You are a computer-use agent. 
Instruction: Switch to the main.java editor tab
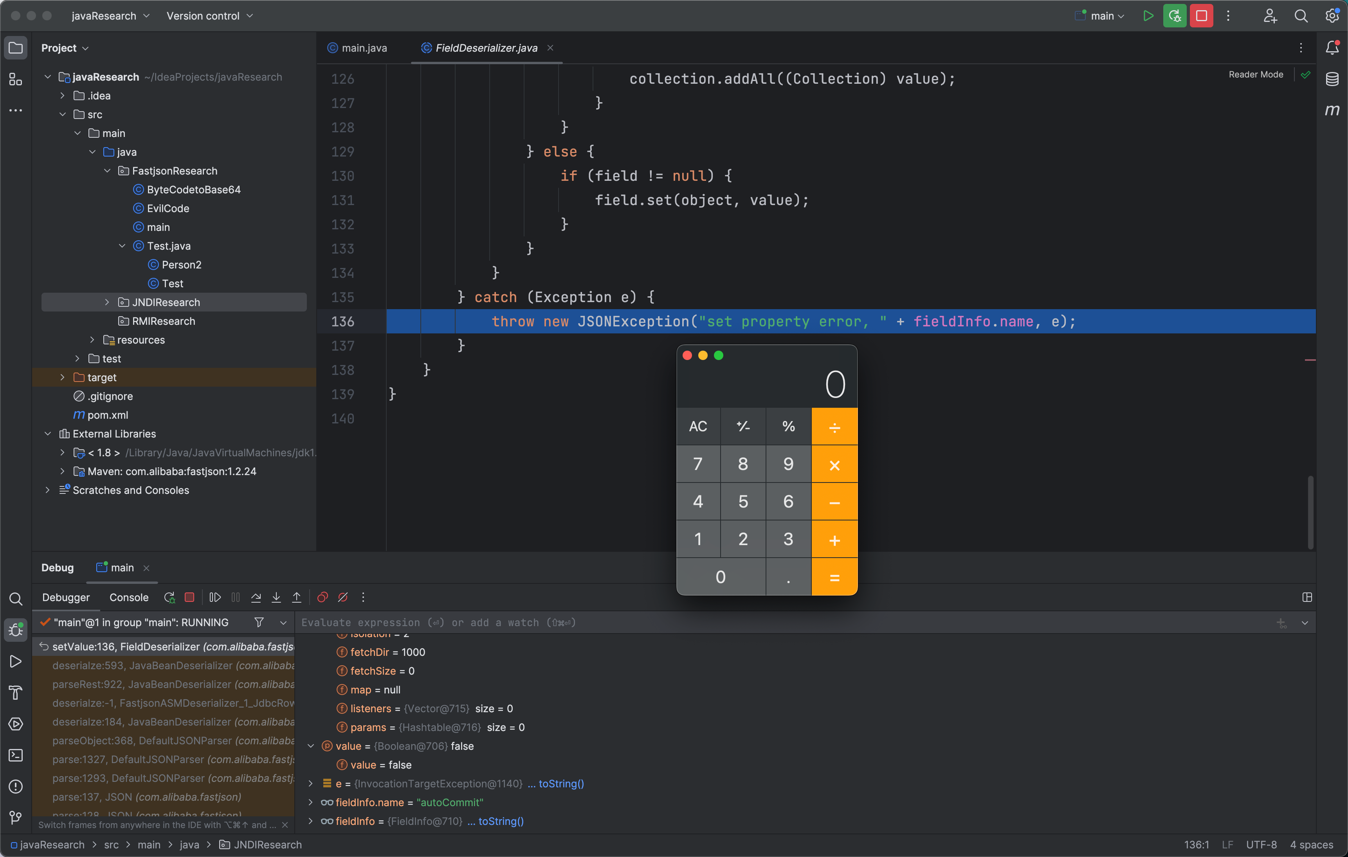click(x=357, y=48)
